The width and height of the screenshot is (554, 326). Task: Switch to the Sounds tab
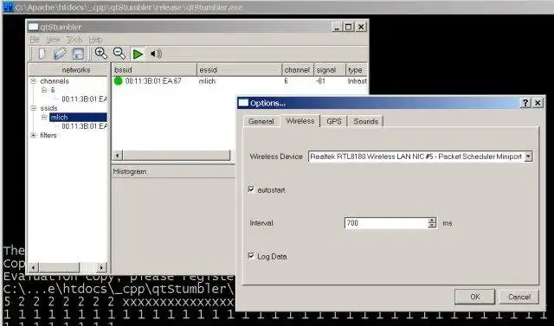point(365,121)
